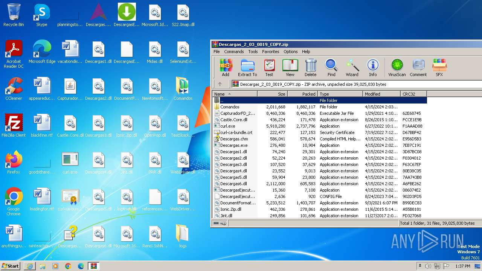This screenshot has height=271, width=482.
Task: Start VirusScan on archive
Action: click(x=397, y=68)
